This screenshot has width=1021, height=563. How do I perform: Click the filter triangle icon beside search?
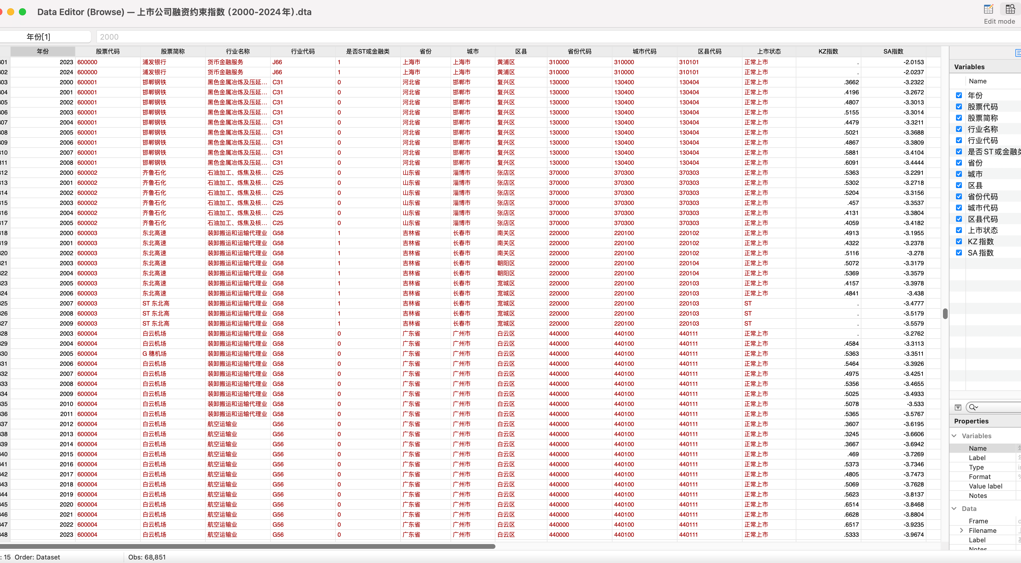pos(958,407)
